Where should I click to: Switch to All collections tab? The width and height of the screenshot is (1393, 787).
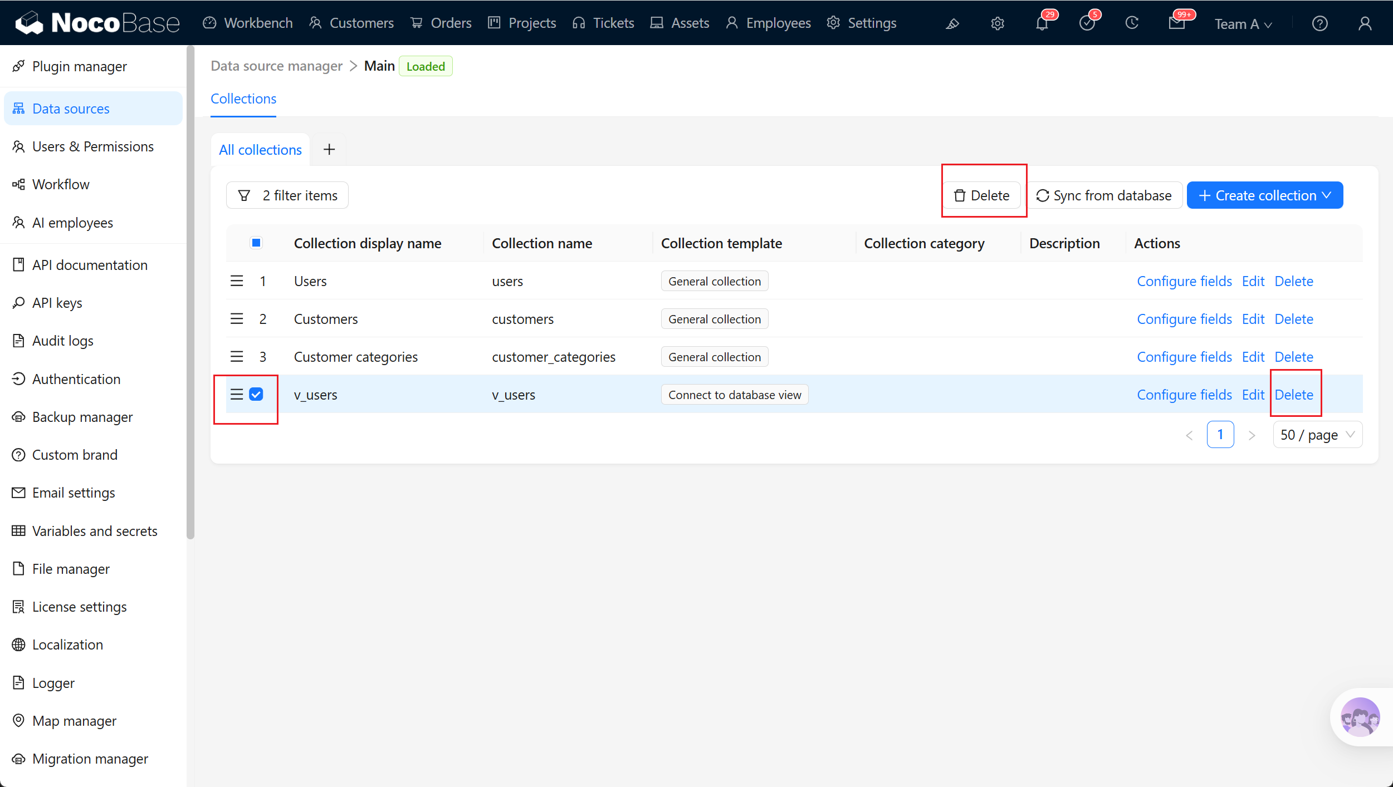point(260,150)
